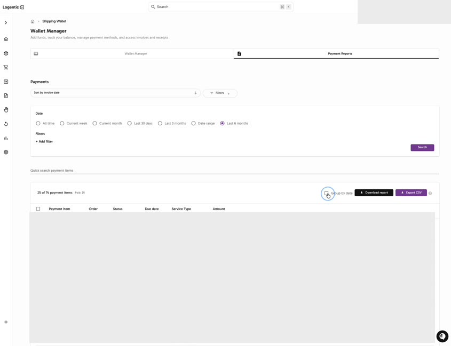Open the package box icon in sidebar
Viewport: 451px width, 346px height.
point(6,53)
